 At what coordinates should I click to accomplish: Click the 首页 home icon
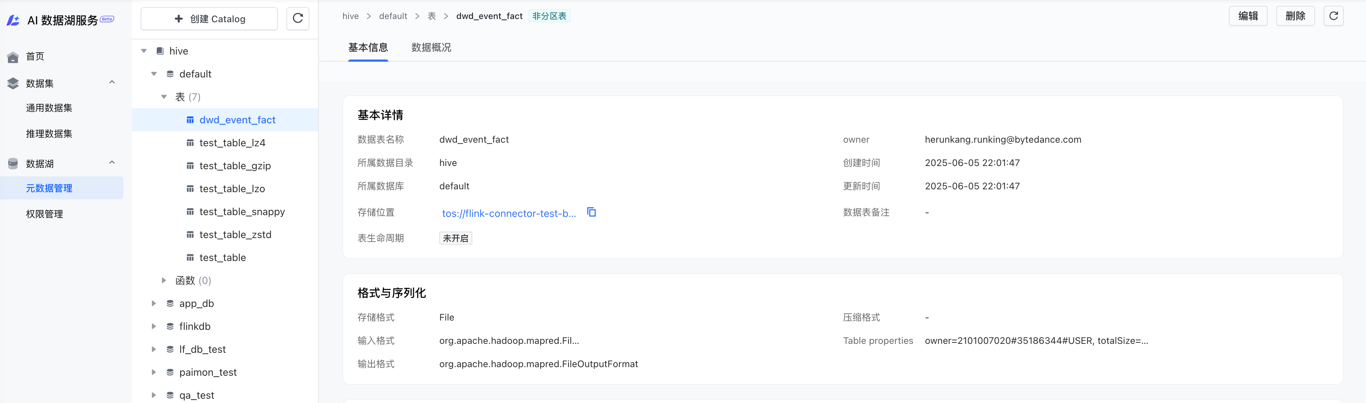[13, 57]
